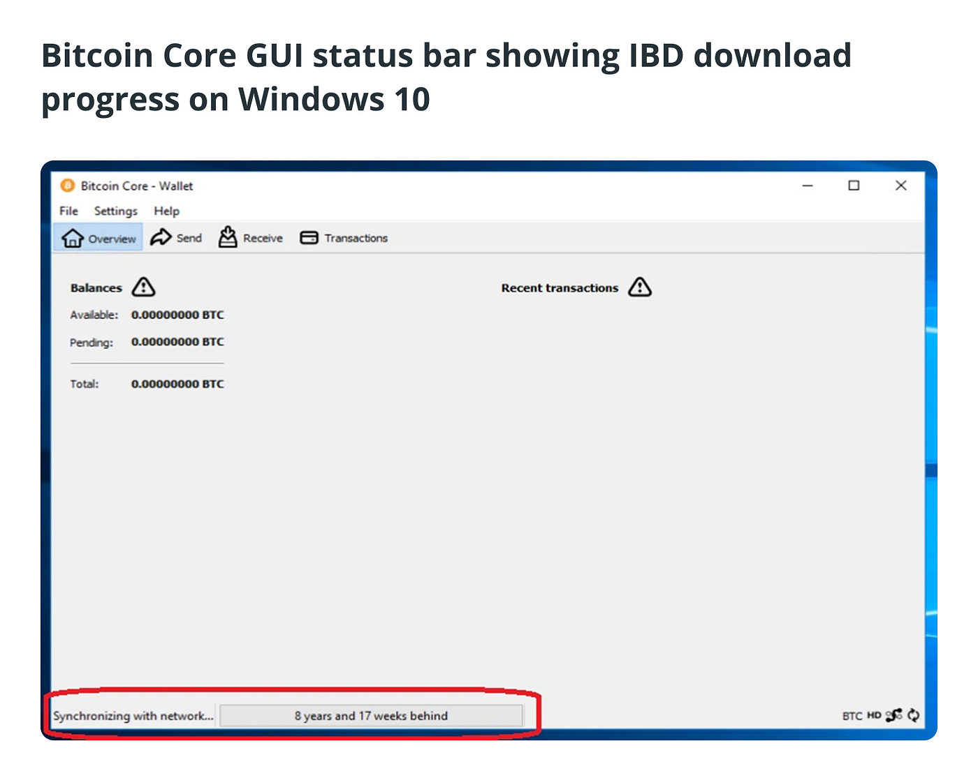This screenshot has width=978, height=764.
Task: Open the BTC unit selector in status bar
Action: point(852,716)
